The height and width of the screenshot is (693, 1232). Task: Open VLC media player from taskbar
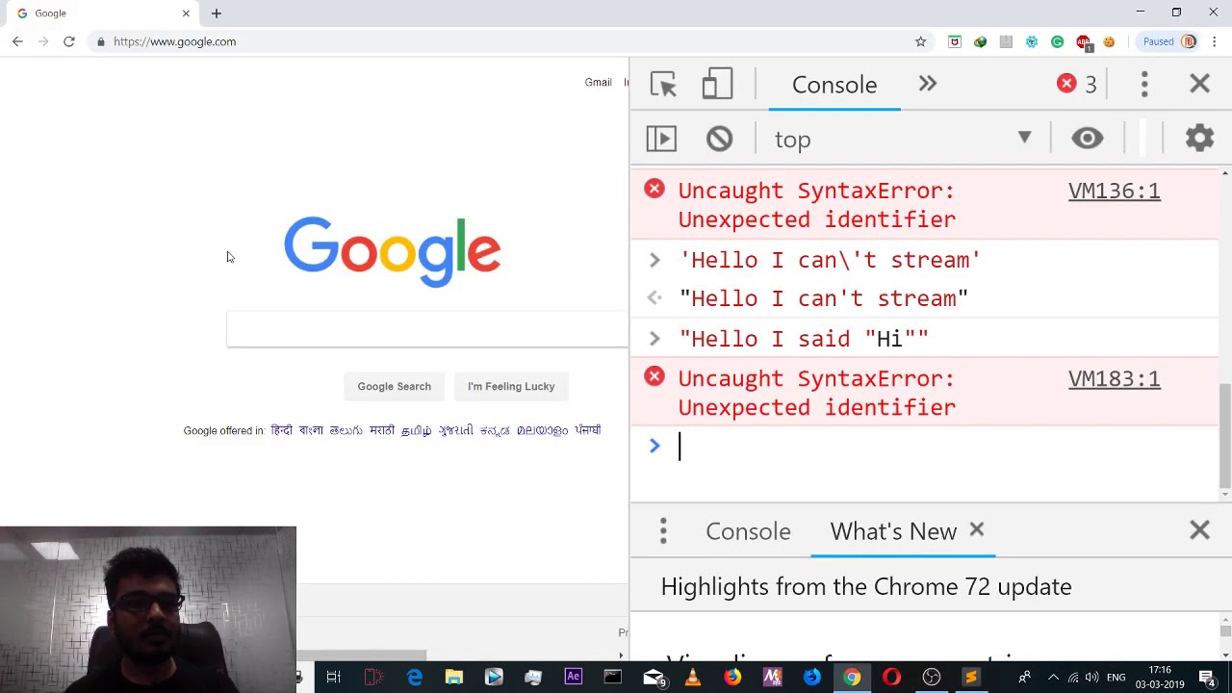tap(692, 677)
